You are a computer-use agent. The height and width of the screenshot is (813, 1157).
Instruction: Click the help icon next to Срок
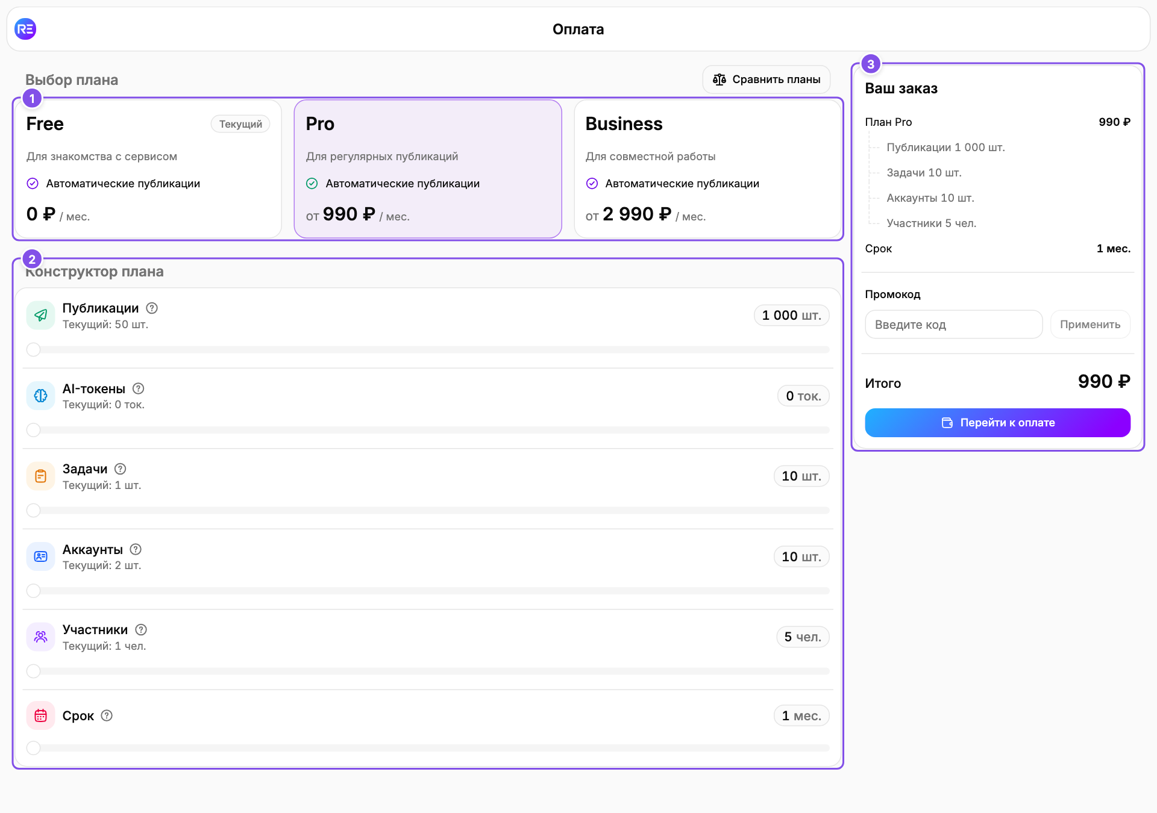[107, 715]
